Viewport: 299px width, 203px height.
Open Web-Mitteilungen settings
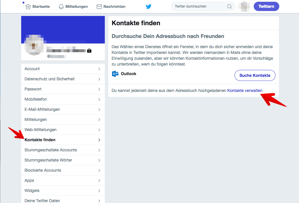pos(63,130)
